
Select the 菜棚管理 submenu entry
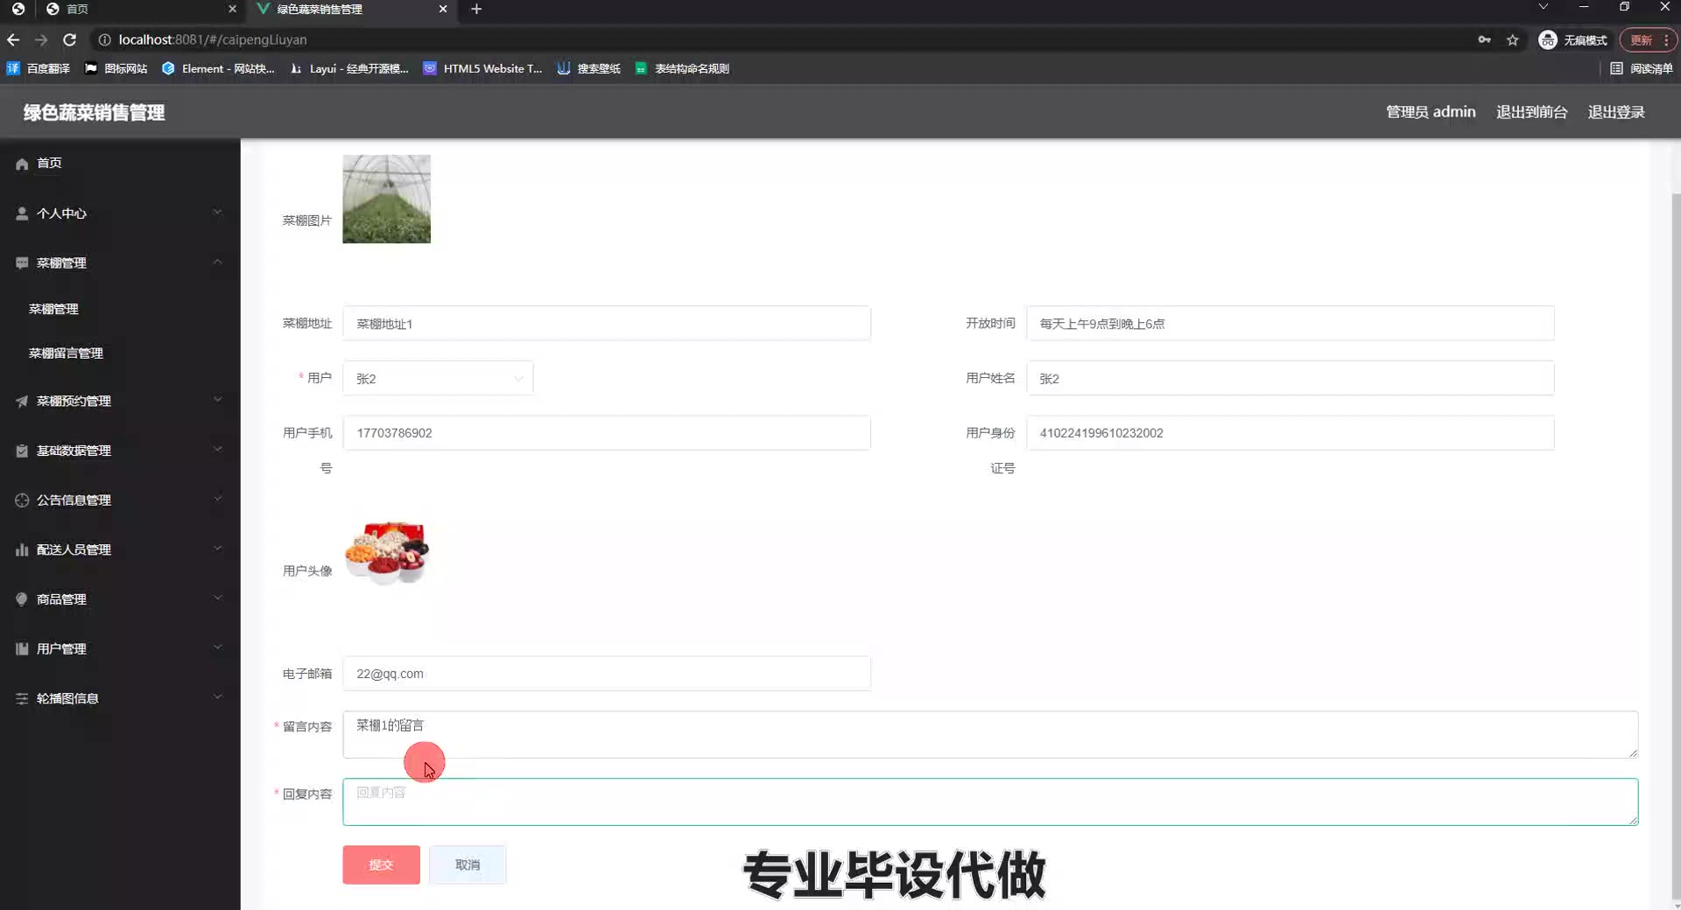tap(53, 309)
